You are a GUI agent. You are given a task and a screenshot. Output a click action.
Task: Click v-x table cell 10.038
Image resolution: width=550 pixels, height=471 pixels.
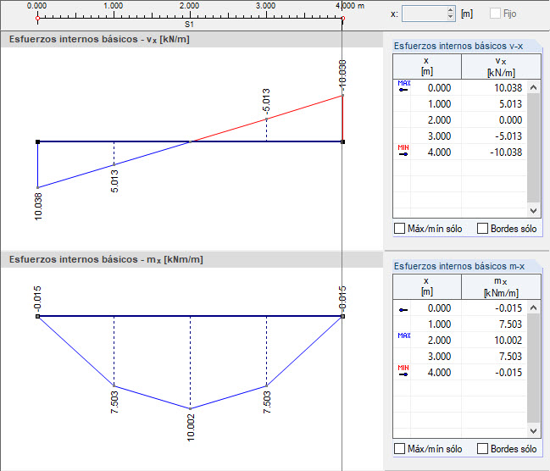494,87
